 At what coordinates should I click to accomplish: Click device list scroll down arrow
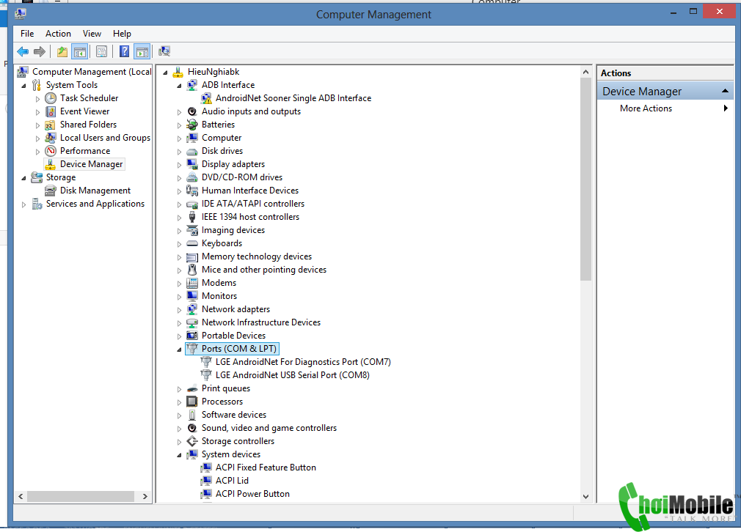coord(585,496)
